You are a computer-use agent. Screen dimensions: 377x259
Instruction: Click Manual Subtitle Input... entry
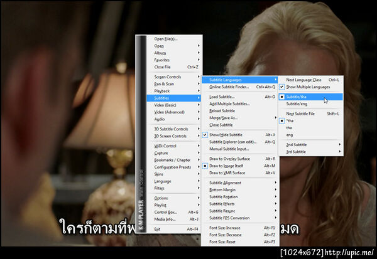click(239, 149)
